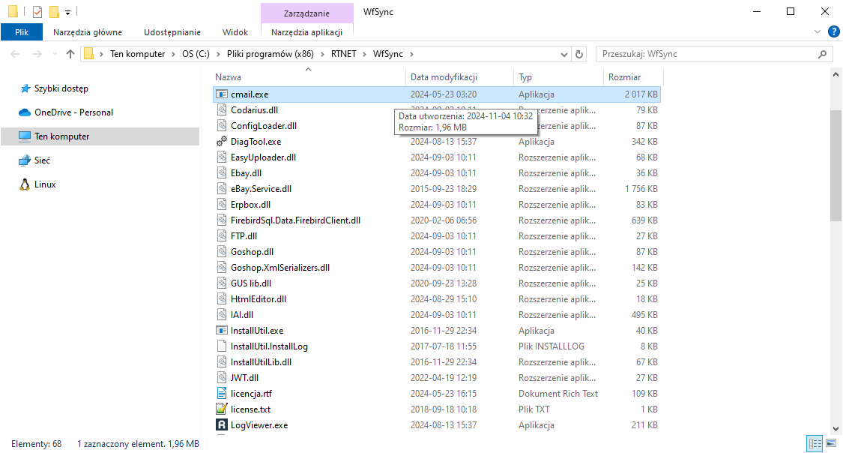Click the Ebay.dll file icon
Image resolution: width=843 pixels, height=453 pixels.
222,172
